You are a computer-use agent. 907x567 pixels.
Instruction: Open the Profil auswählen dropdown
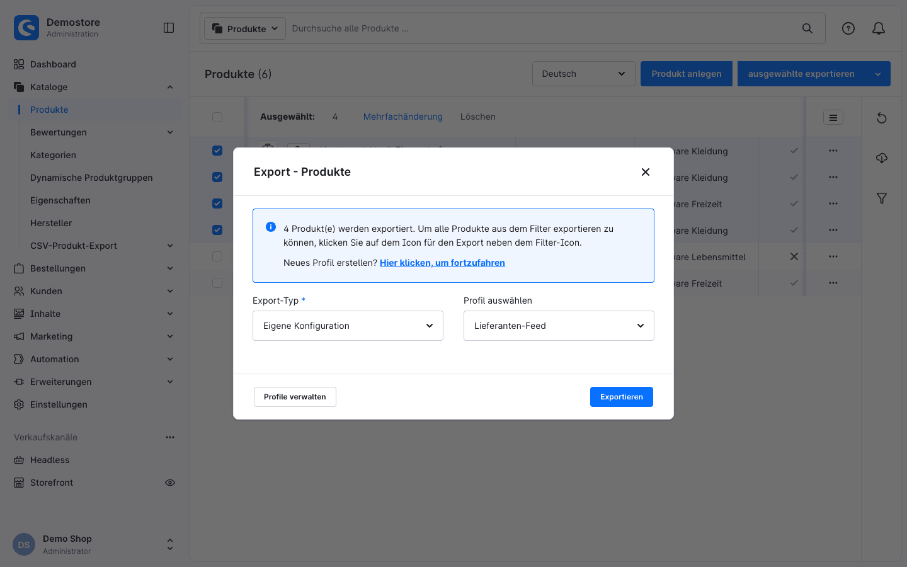point(559,326)
